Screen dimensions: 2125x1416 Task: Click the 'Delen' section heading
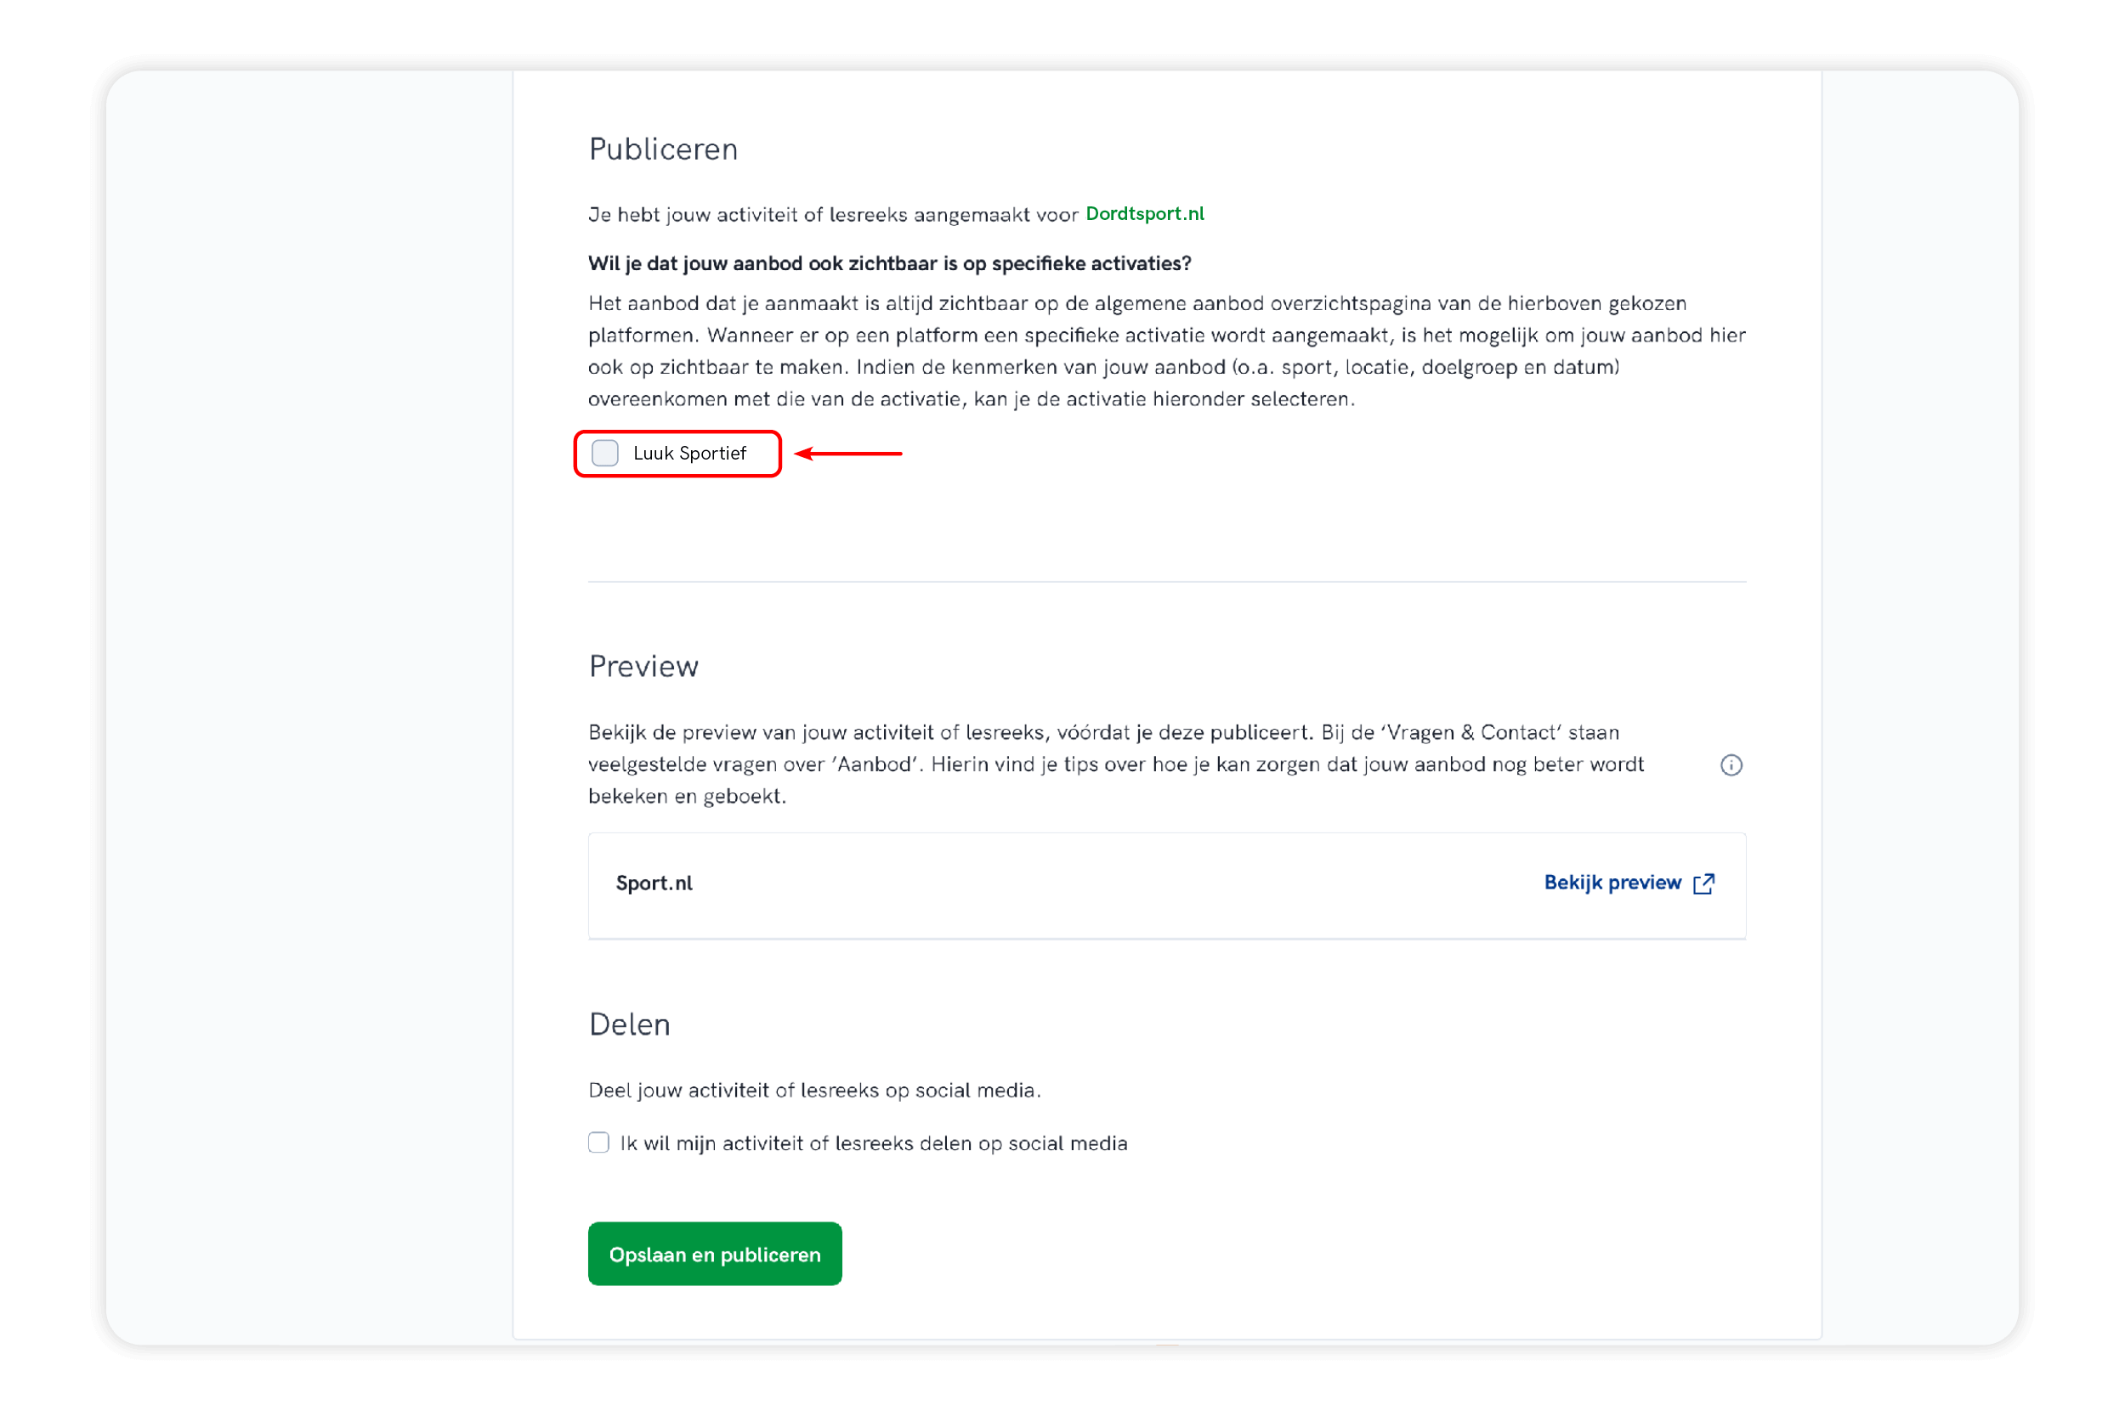[629, 1024]
